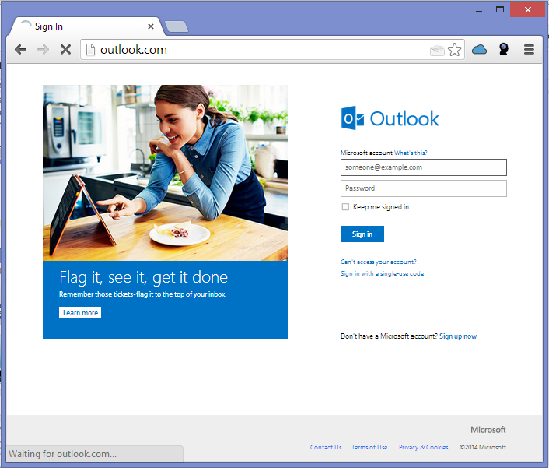The image size is (549, 468).
Task: Close the Sign In tab
Action: [151, 26]
